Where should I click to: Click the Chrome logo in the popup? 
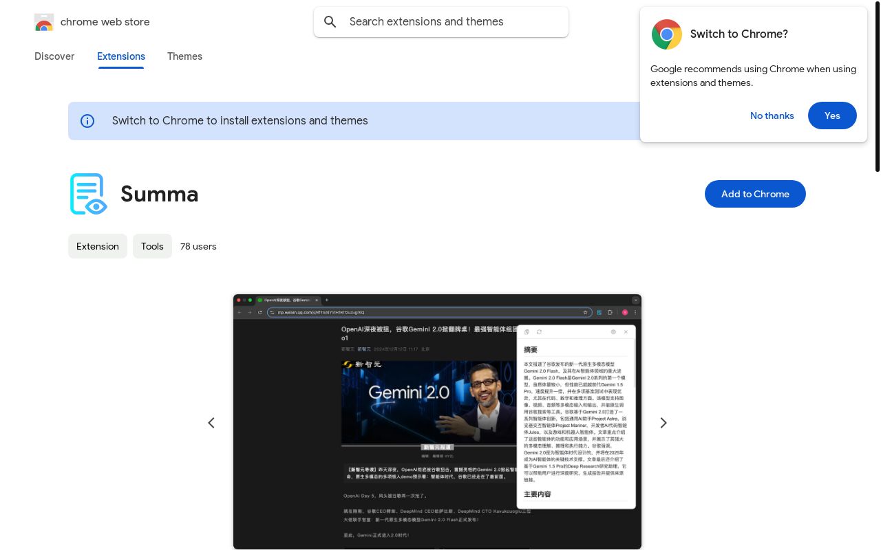pyautogui.click(x=666, y=34)
